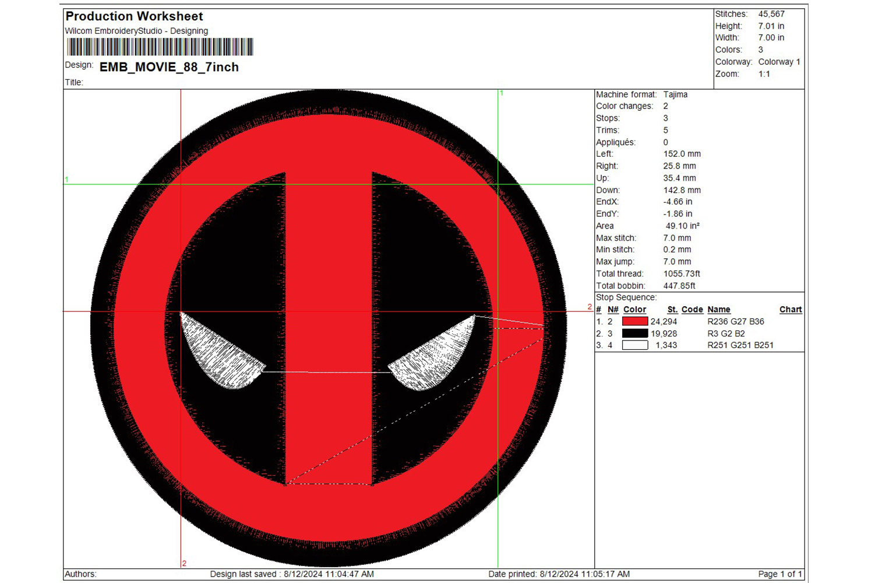875x583 pixels.
Task: Click the 'Max jump:' label
Action: point(615,262)
